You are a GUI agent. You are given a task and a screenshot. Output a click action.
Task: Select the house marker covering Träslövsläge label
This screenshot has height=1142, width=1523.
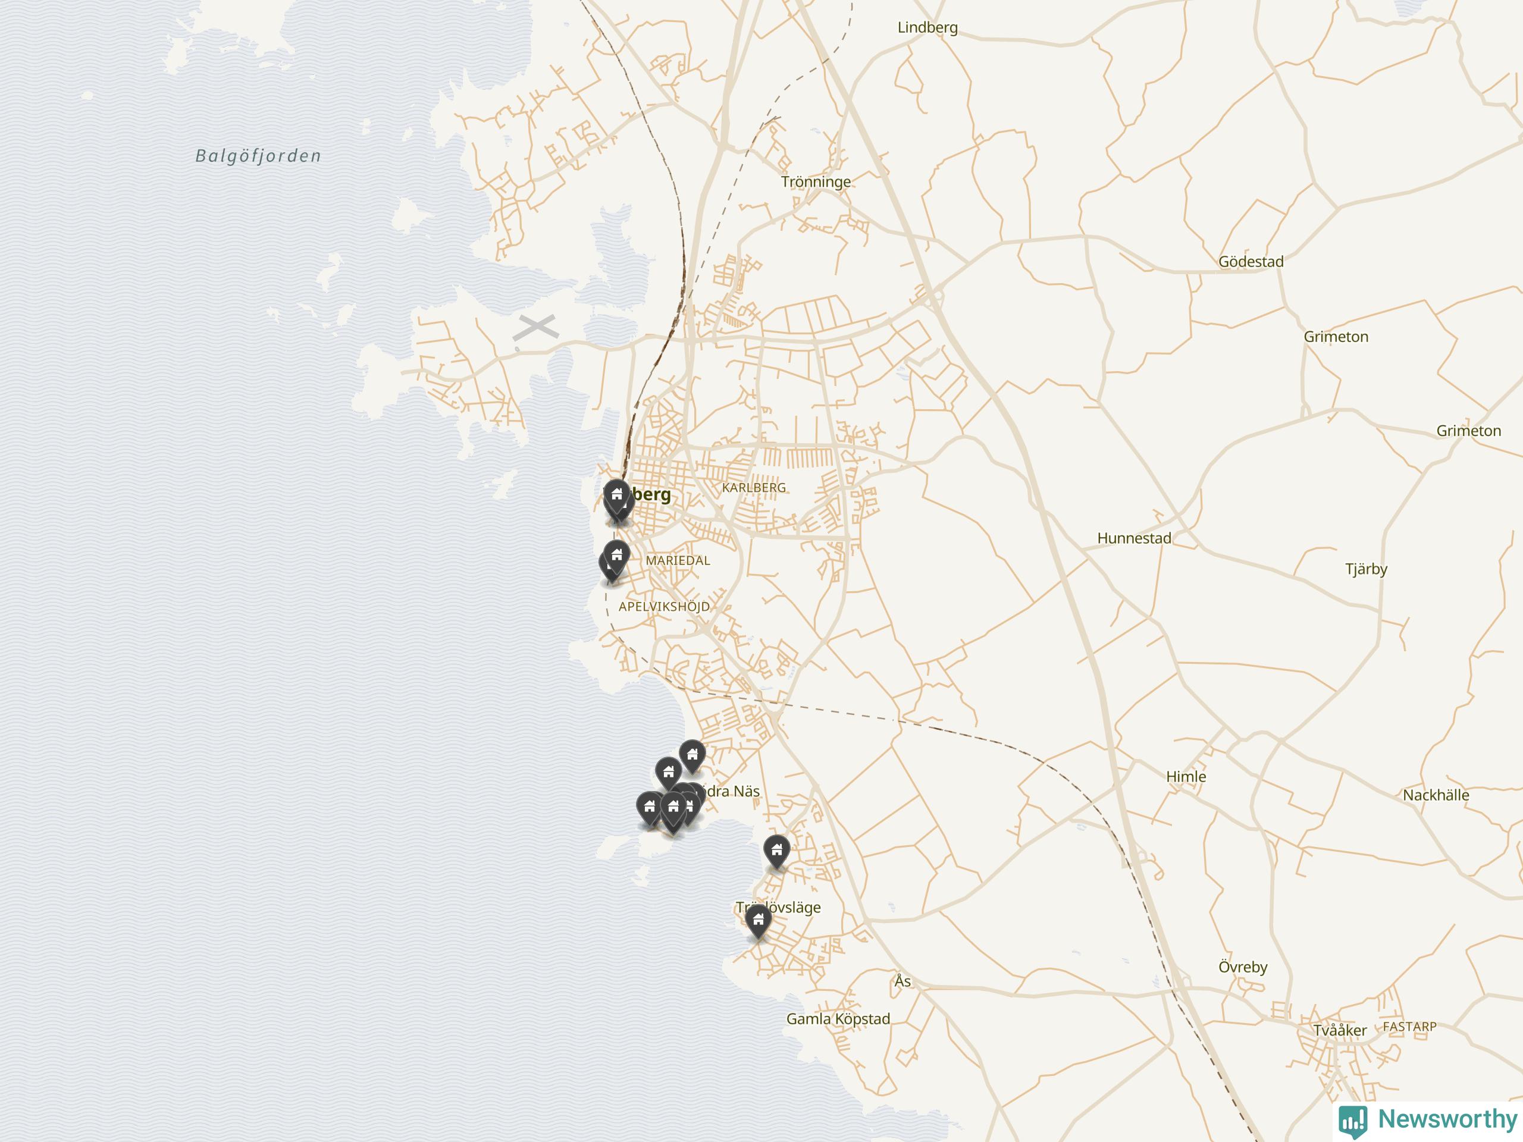pyautogui.click(x=758, y=920)
